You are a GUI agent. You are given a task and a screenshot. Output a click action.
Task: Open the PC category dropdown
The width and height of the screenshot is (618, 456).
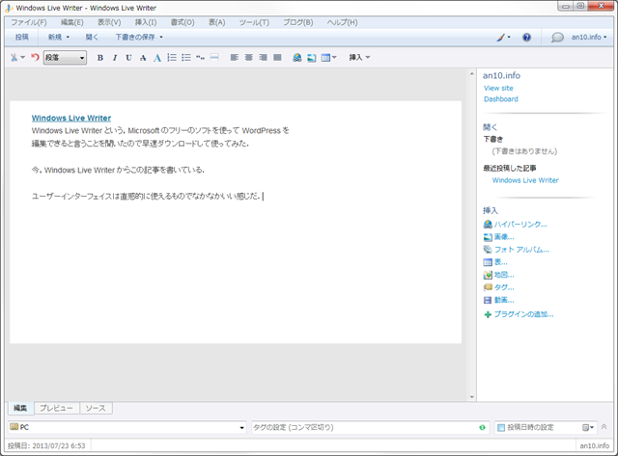pyautogui.click(x=126, y=427)
